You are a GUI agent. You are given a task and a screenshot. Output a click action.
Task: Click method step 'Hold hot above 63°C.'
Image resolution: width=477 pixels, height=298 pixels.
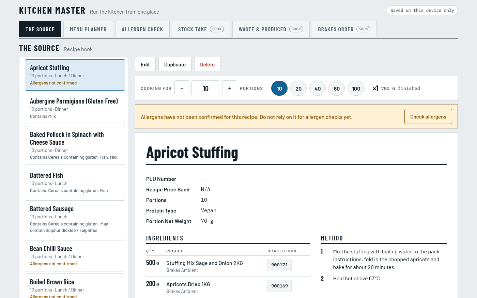357,278
